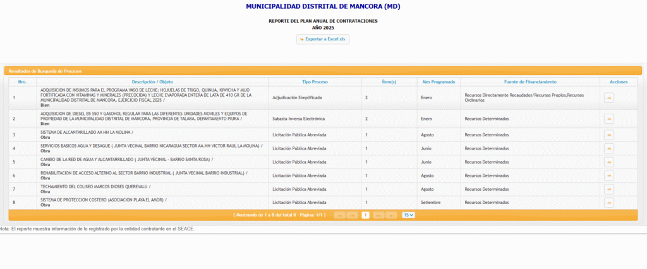Viewport: 647px width, 269px height.
Task: Select page 1 in the paginator
Action: click(365, 215)
